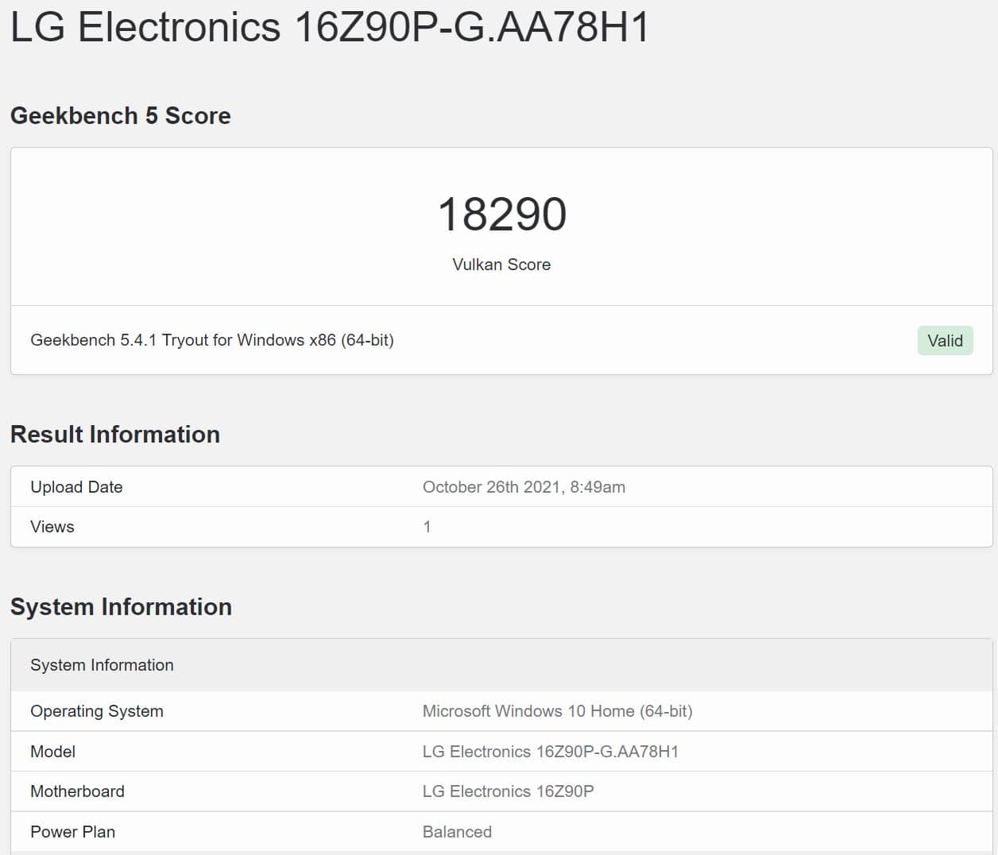Image resolution: width=998 pixels, height=855 pixels.
Task: Click the Model row label
Action: (52, 752)
